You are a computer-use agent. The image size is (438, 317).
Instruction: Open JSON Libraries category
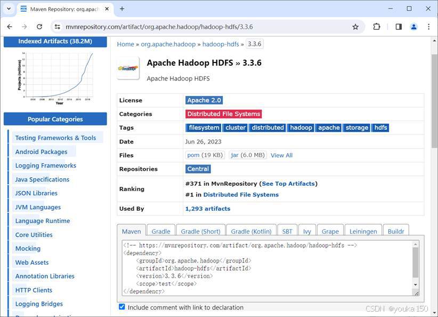[36, 193]
